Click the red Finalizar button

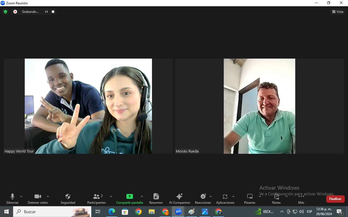[x=335, y=199]
